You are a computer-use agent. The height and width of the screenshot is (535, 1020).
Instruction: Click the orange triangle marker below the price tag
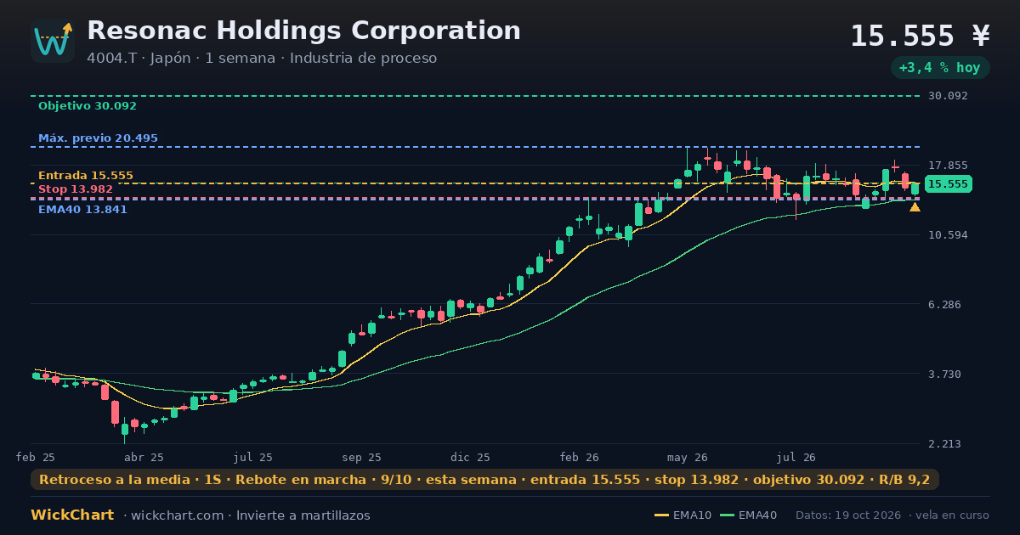915,207
